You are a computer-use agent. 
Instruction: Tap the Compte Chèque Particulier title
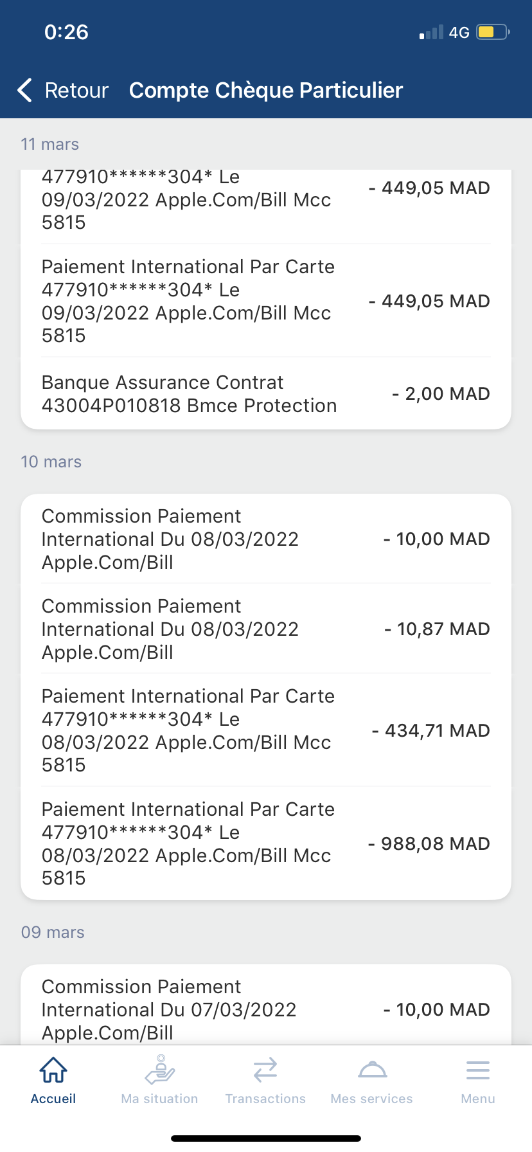(x=266, y=91)
